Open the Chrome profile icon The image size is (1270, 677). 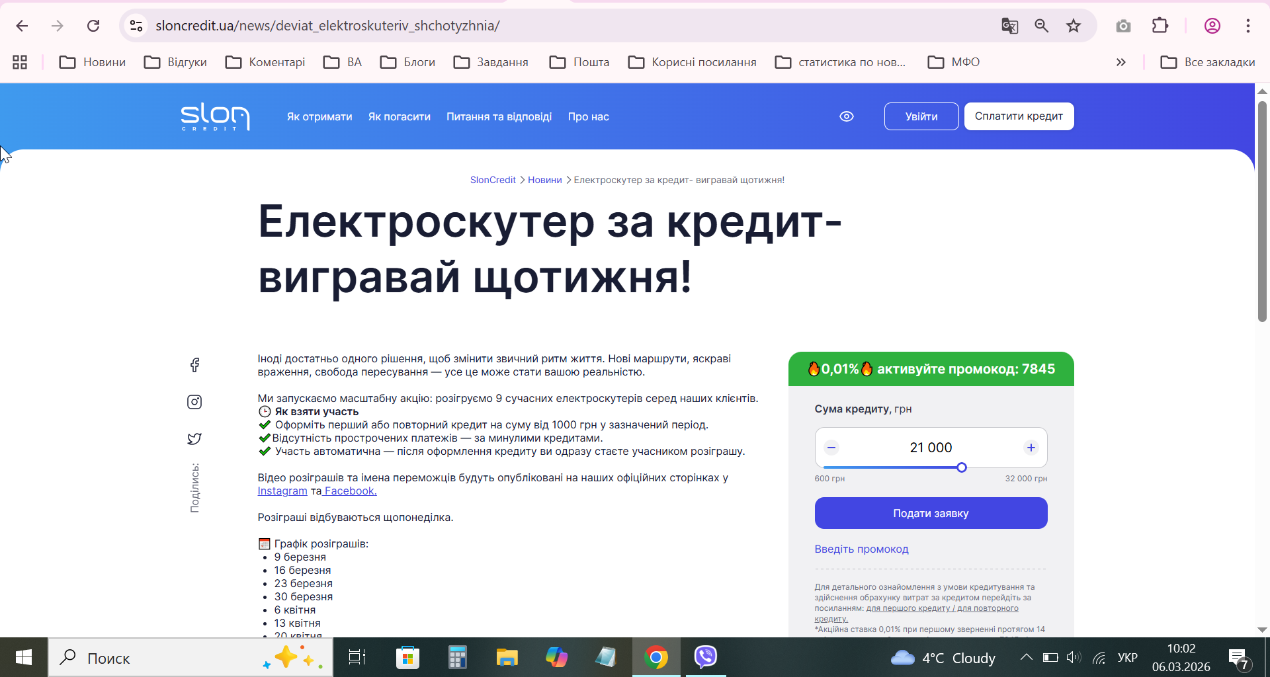click(1212, 26)
